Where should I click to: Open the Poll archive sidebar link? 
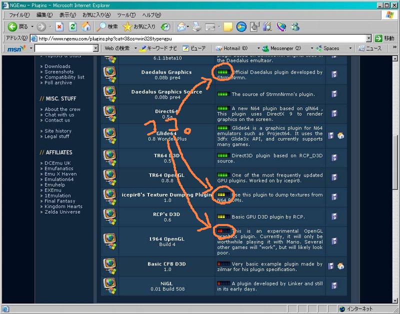click(58, 82)
